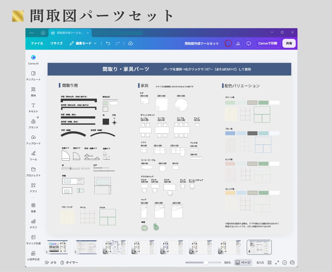Select page 1 thumbnail
Viewport: 332px width, 272px height.
(57, 247)
